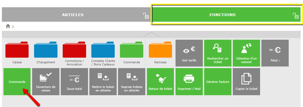Image resolution: width=303 pixels, height=107 pixels.
Task: Switch to the ARTICLES tab
Action: point(73,14)
